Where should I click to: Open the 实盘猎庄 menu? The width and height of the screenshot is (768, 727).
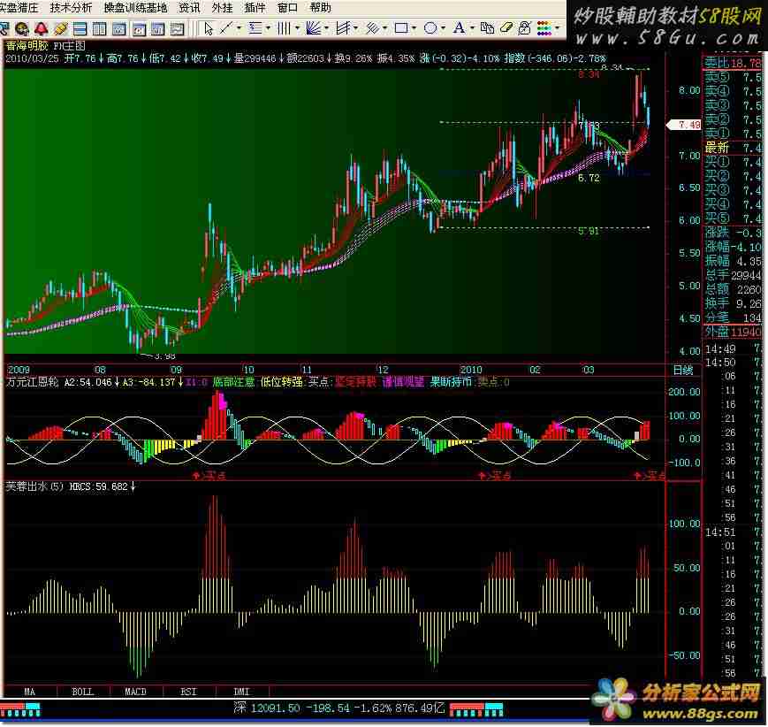19,8
